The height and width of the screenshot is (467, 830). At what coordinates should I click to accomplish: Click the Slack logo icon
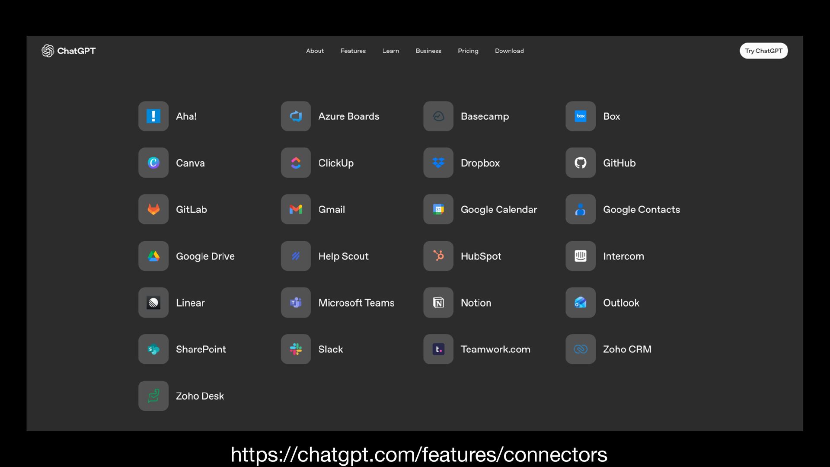coord(296,349)
